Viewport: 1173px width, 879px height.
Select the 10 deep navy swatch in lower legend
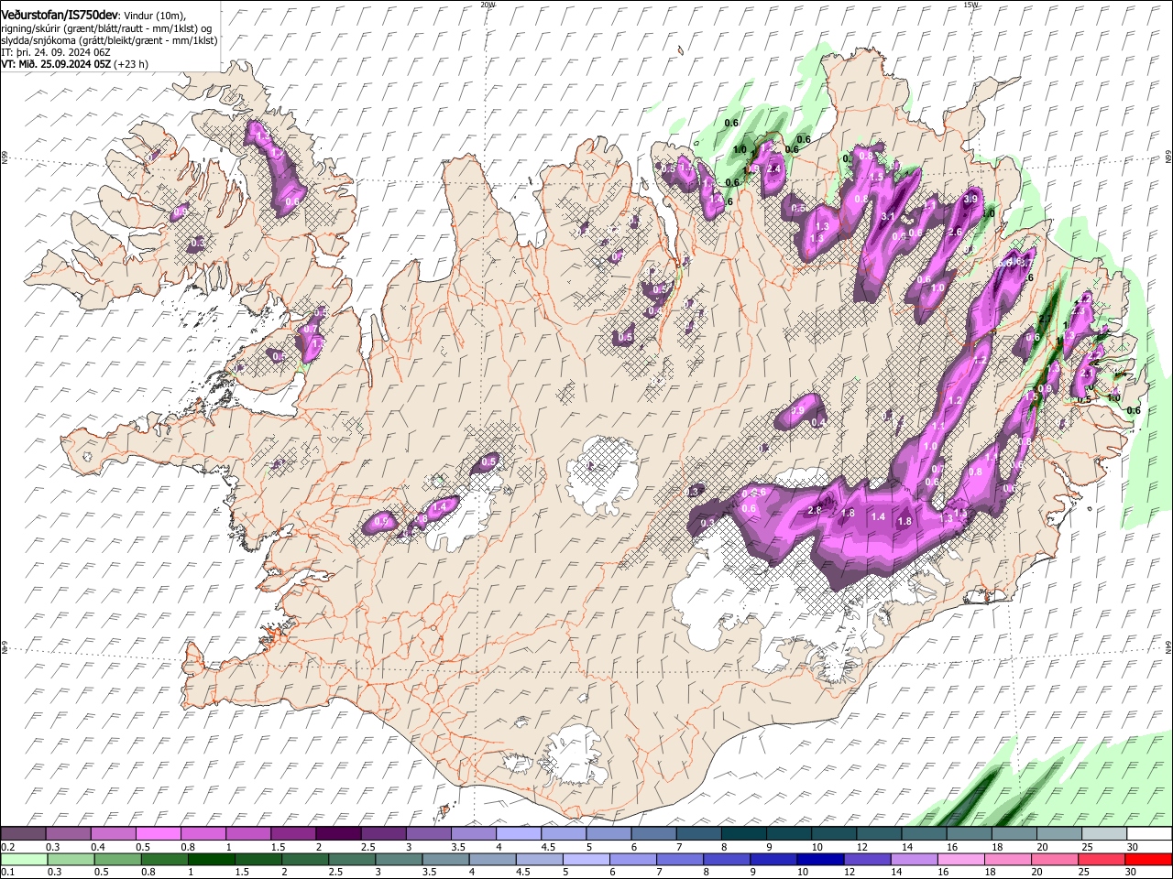[820, 859]
